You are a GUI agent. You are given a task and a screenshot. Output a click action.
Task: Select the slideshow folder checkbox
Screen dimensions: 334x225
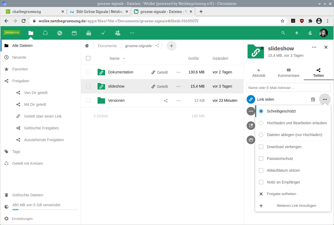[88, 86]
